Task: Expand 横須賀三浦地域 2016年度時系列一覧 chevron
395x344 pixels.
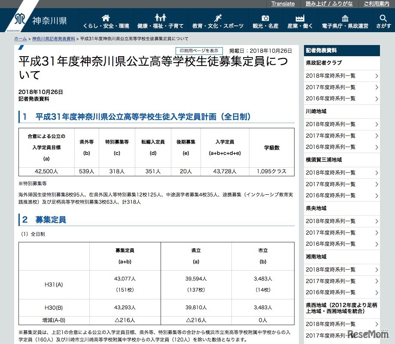Action: [377, 195]
